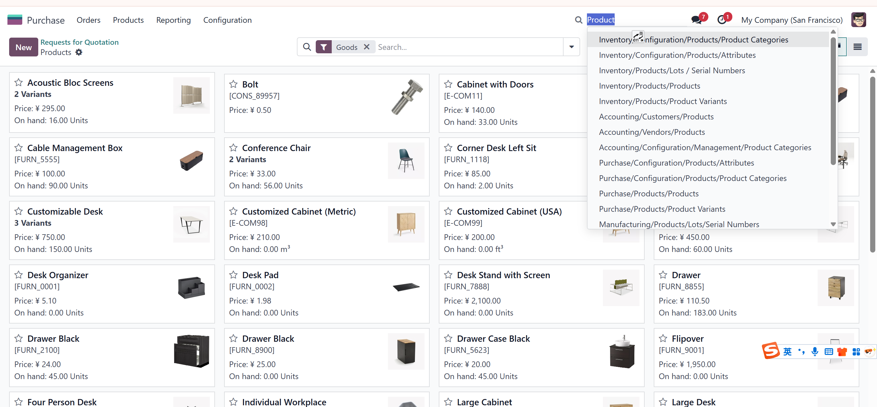Mark Conference Chair as favorite
This screenshot has height=407, width=877.
(233, 148)
